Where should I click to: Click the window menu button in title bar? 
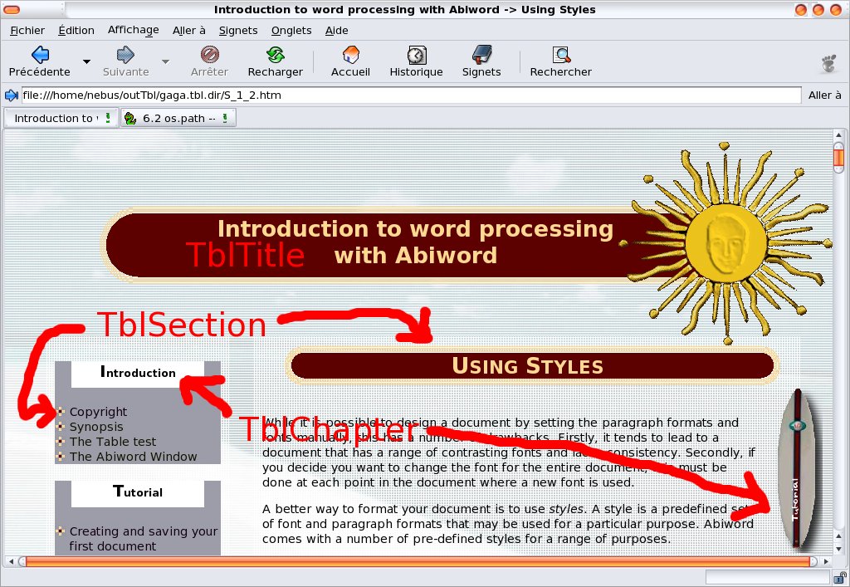(12, 9)
